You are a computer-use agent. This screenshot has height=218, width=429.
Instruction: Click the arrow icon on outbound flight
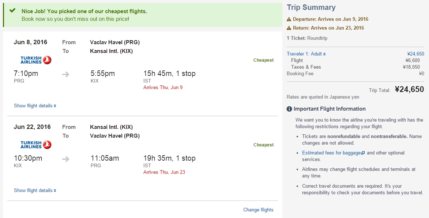point(66,74)
